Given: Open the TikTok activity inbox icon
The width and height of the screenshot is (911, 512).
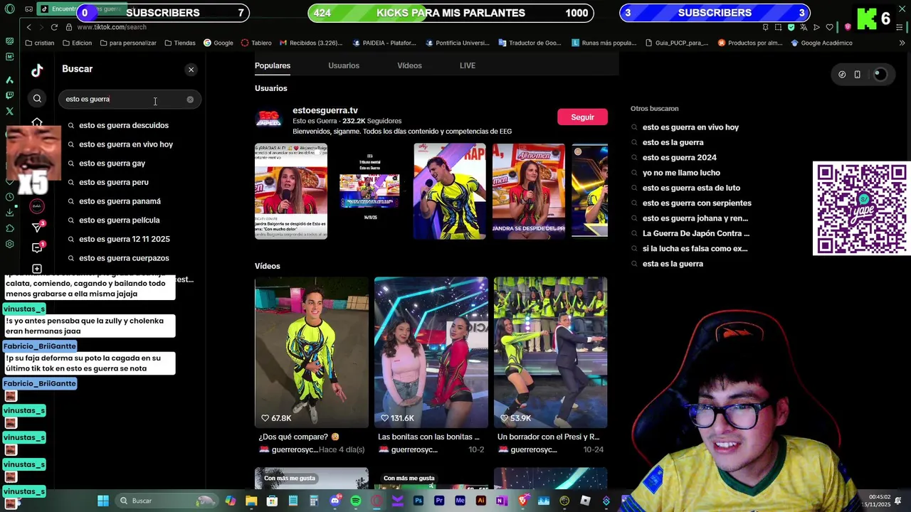Looking at the screenshot, I should 37,247.
